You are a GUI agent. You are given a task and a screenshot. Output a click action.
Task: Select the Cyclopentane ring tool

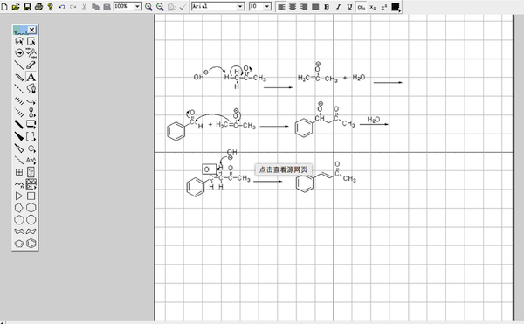(19, 208)
